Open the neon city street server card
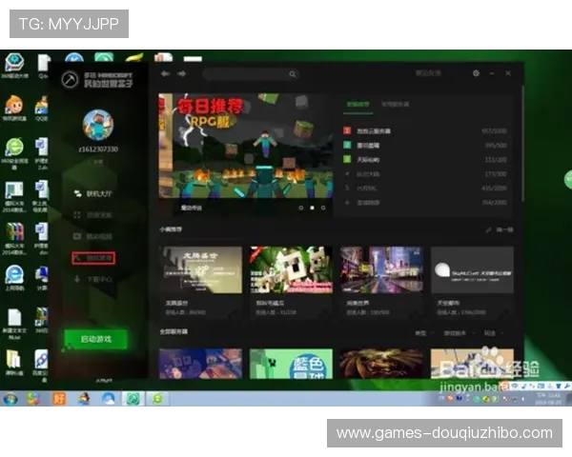572x457 pixels. (381, 282)
